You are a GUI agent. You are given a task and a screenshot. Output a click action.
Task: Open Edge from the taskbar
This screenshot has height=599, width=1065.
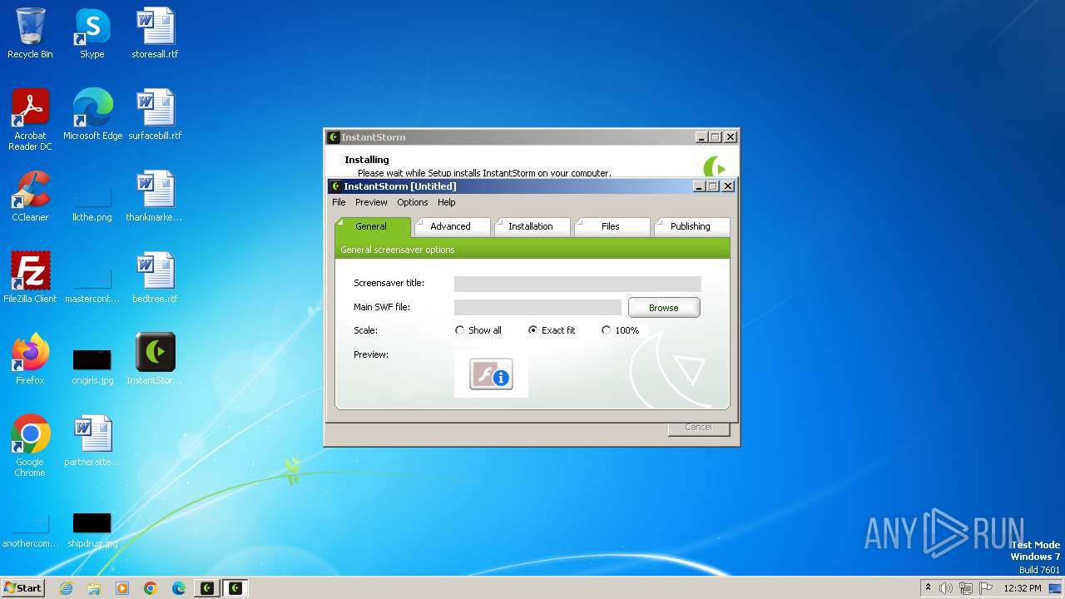[x=179, y=588]
